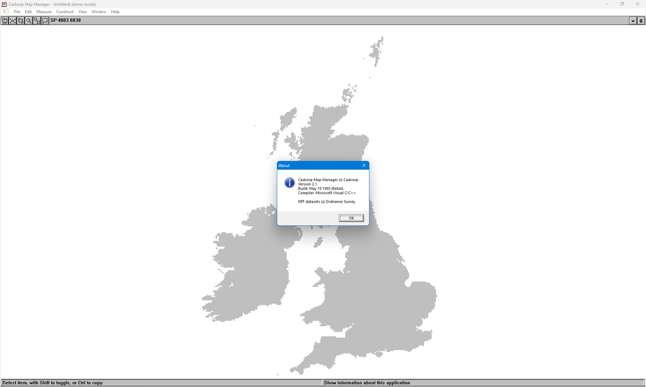Image resolution: width=646 pixels, height=387 pixels.
Task: Close the About dialog with the X
Action: click(364, 166)
